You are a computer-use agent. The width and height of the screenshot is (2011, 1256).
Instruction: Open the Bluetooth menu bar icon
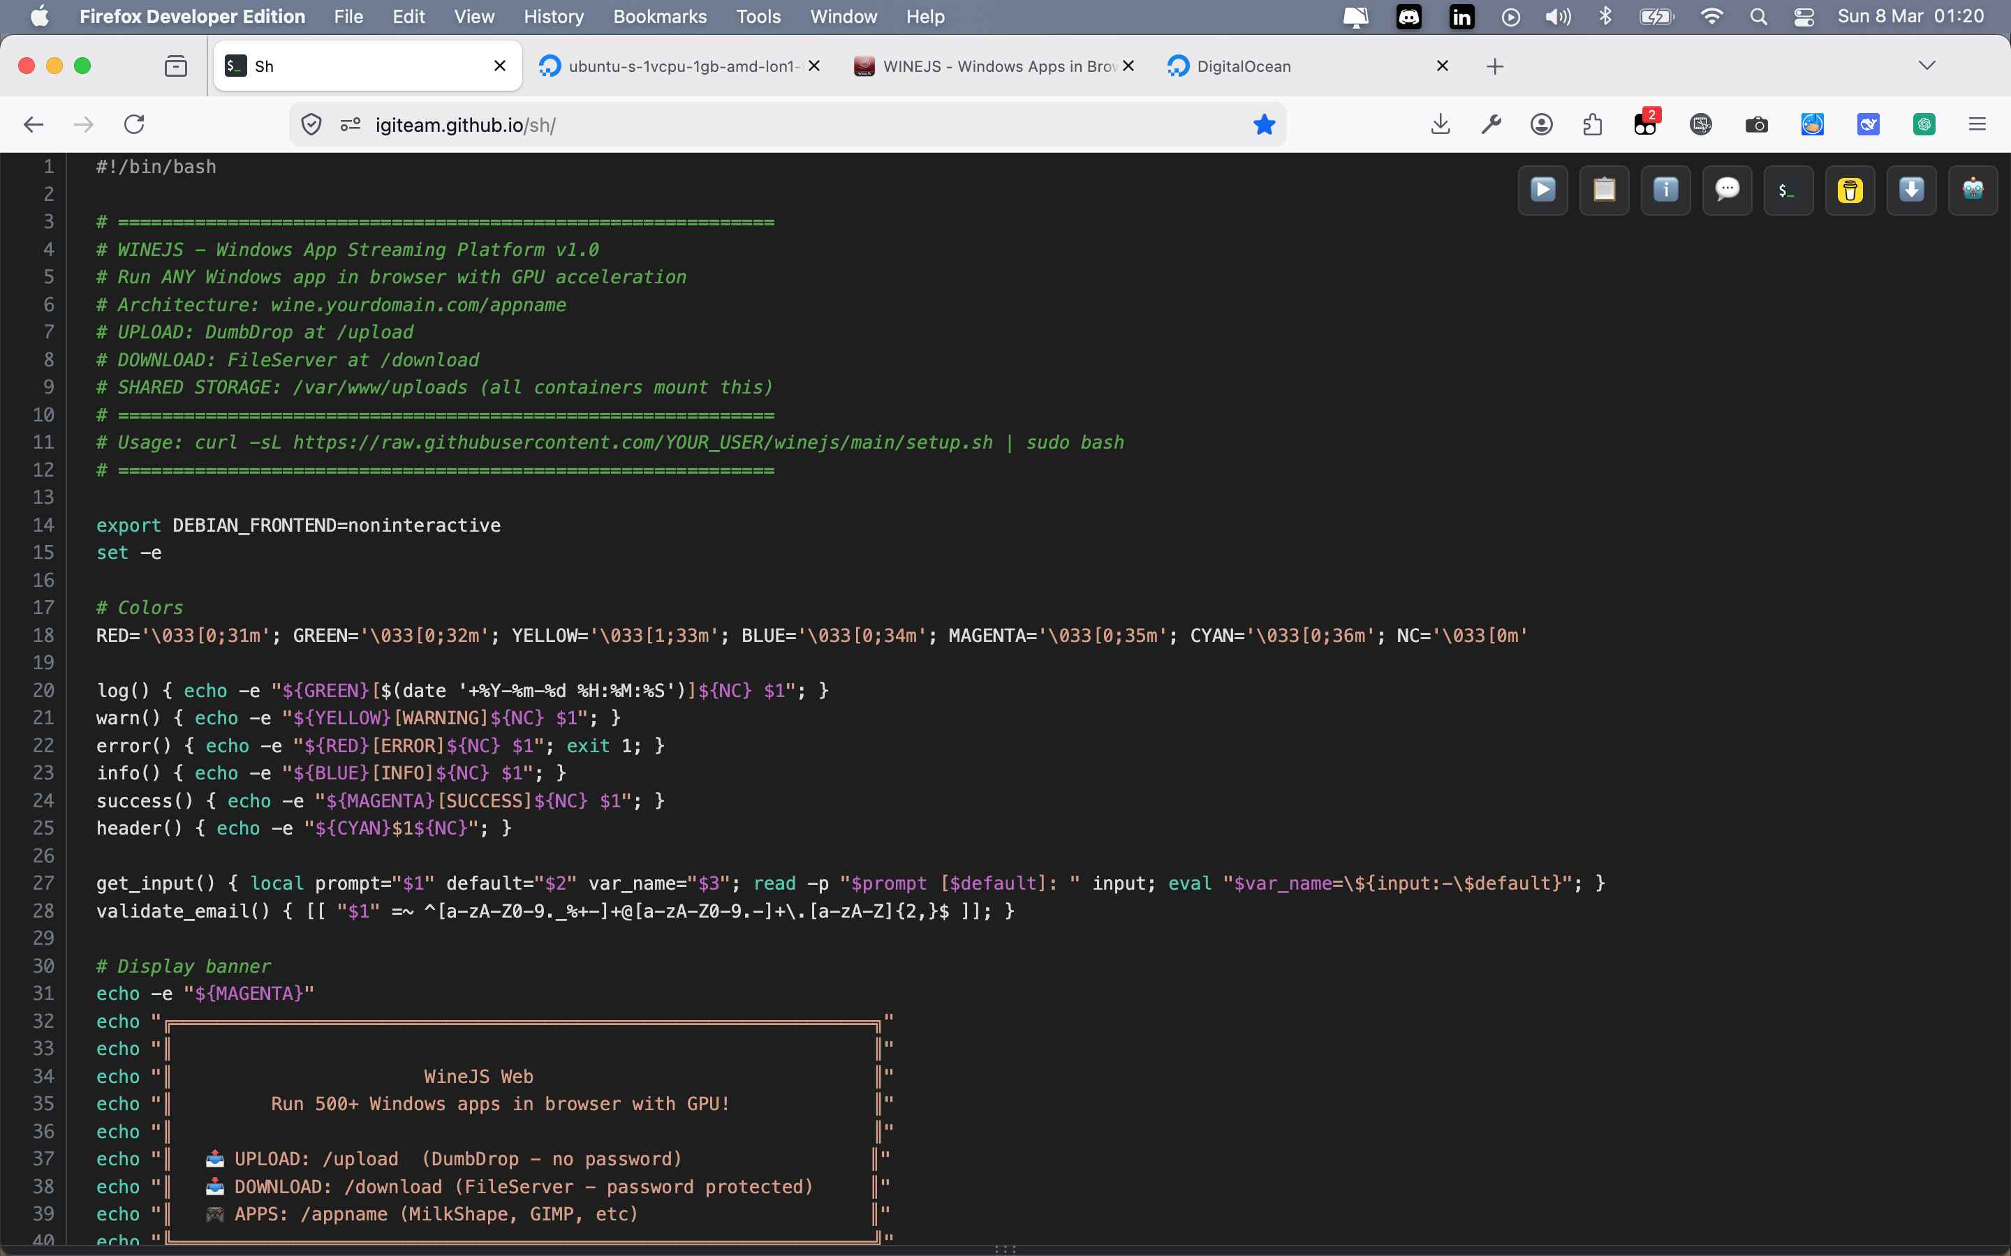pos(1605,17)
